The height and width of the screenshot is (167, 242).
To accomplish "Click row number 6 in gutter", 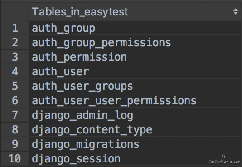I will tap(15, 101).
